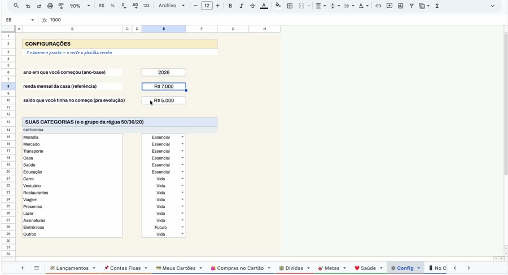Click the search magnifier icon in toolbar

[16, 6]
